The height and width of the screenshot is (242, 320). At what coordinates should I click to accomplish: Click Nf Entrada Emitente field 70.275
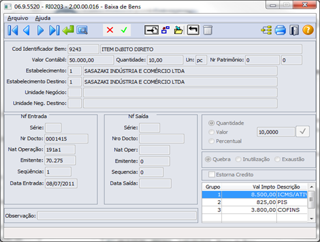point(60,160)
